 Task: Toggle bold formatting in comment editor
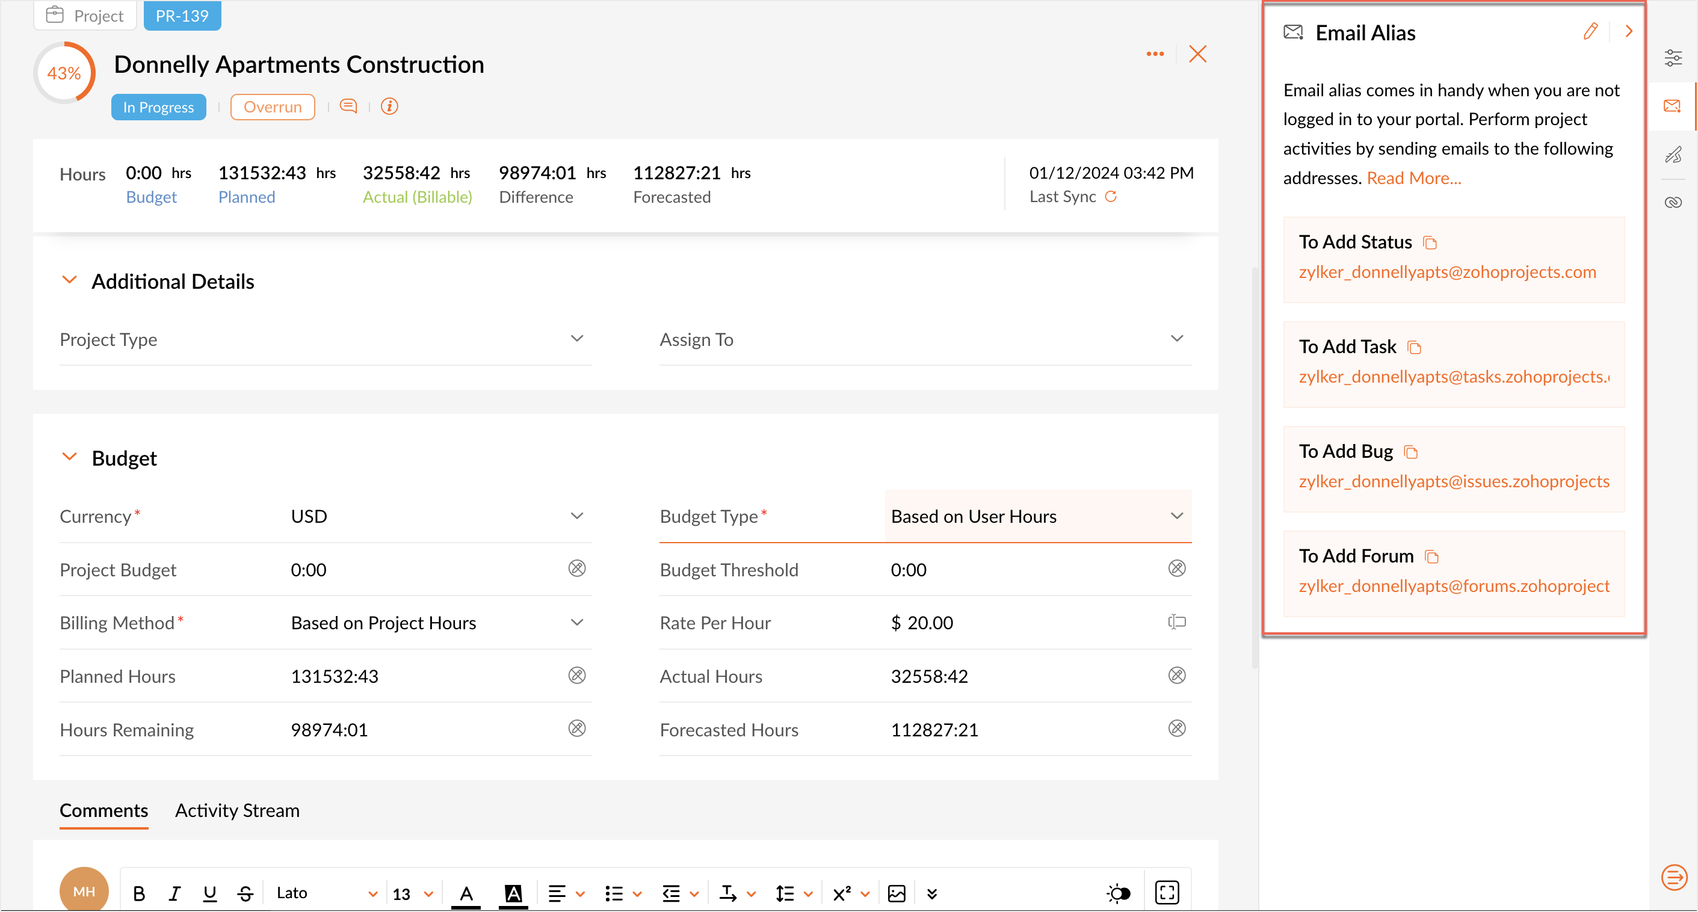coord(138,893)
